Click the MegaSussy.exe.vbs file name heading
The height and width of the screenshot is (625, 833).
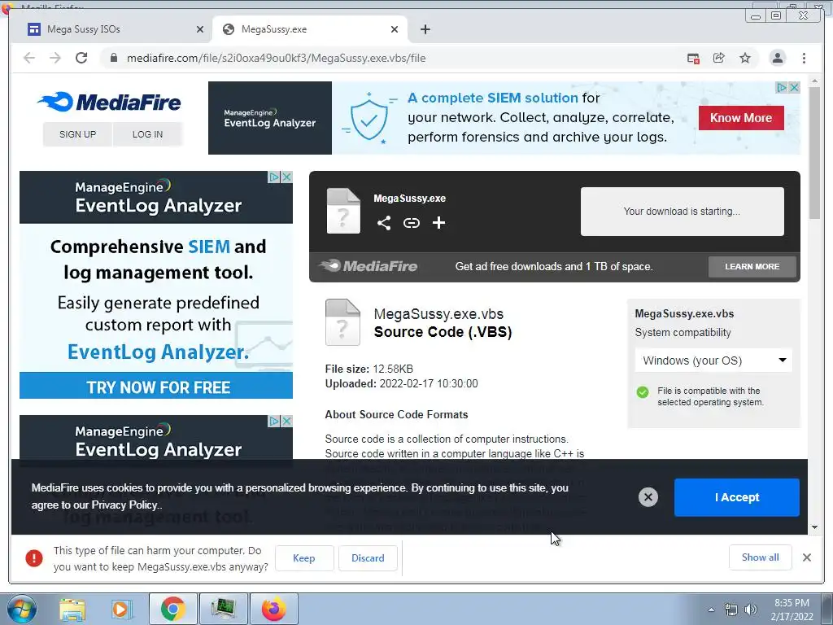[438, 314]
